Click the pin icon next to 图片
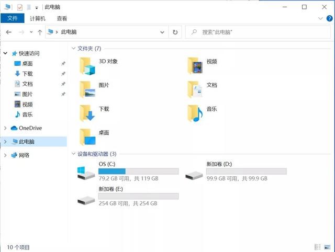 [x=63, y=94]
